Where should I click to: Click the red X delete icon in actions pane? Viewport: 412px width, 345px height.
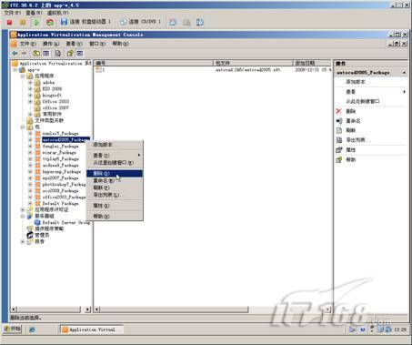coord(339,111)
